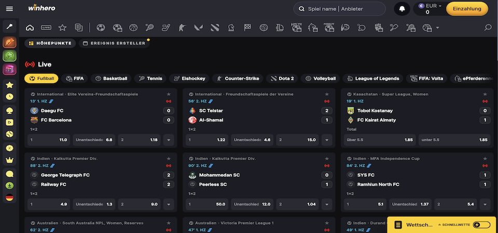Expand more markets for Mohammedan SC match
The image size is (498, 233).
click(327, 204)
